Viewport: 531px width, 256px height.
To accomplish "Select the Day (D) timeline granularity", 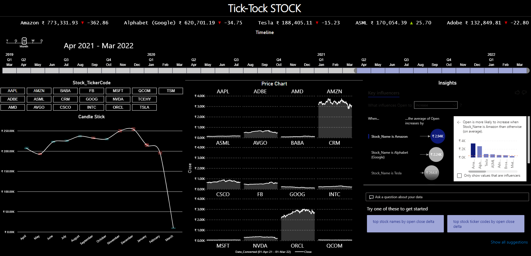I will click(42, 41).
